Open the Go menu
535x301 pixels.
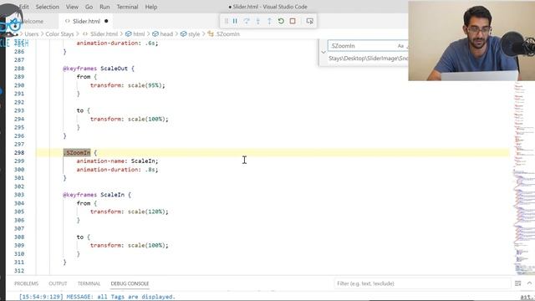(89, 7)
